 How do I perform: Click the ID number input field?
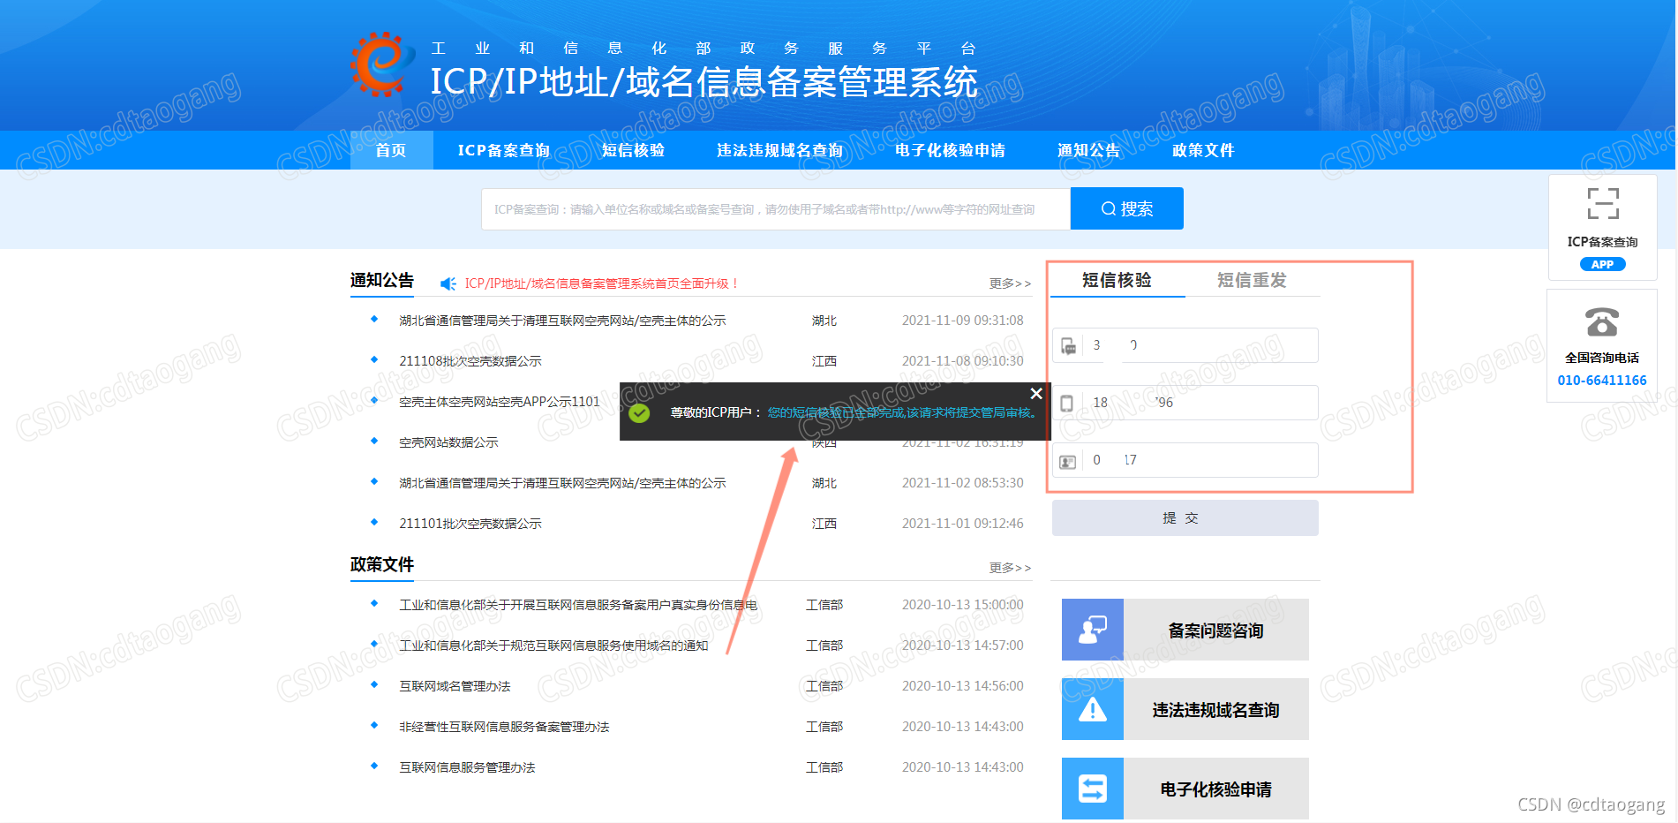(1185, 460)
